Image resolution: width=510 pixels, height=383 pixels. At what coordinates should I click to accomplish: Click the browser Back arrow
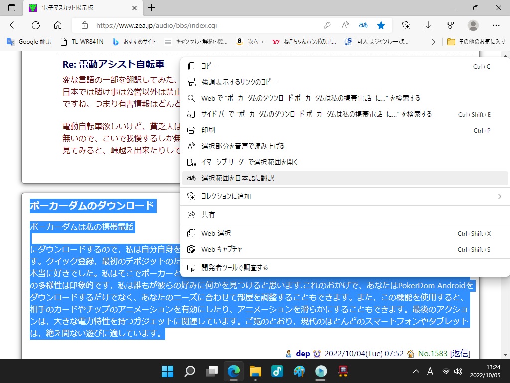tap(14, 25)
